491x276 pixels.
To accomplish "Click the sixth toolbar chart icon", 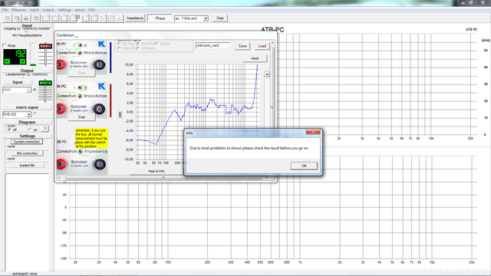I will coord(54,18).
